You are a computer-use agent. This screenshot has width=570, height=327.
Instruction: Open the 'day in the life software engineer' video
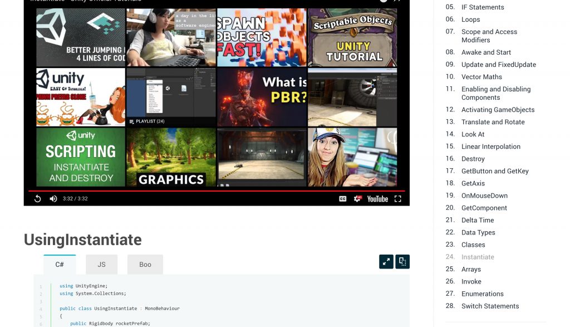click(171, 37)
